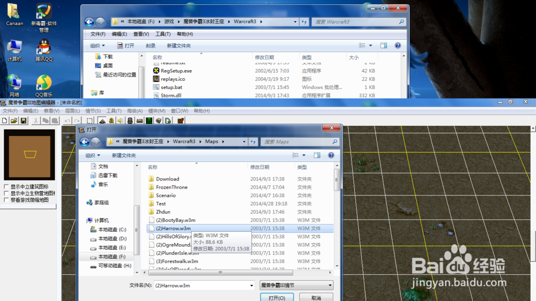Click the help icon in Open dialog
The height and width of the screenshot is (301, 536).
(x=331, y=155)
